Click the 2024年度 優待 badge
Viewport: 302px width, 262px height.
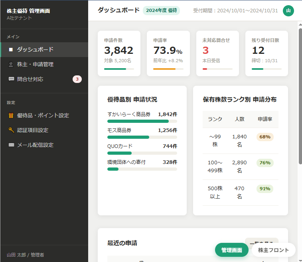click(162, 10)
